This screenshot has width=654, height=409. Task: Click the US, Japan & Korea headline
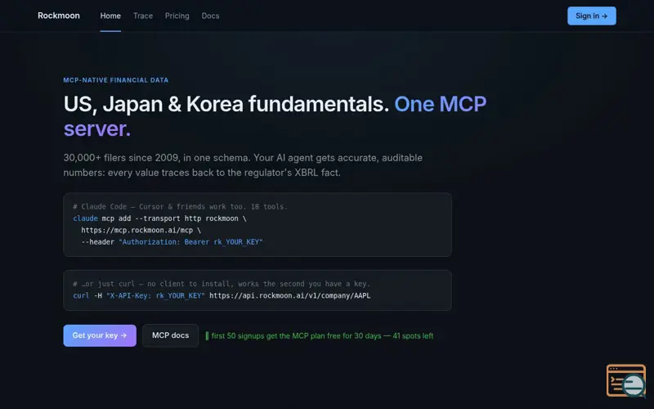(275, 116)
